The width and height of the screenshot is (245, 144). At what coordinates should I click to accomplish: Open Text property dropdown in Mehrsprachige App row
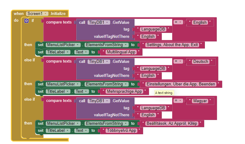[81, 92]
